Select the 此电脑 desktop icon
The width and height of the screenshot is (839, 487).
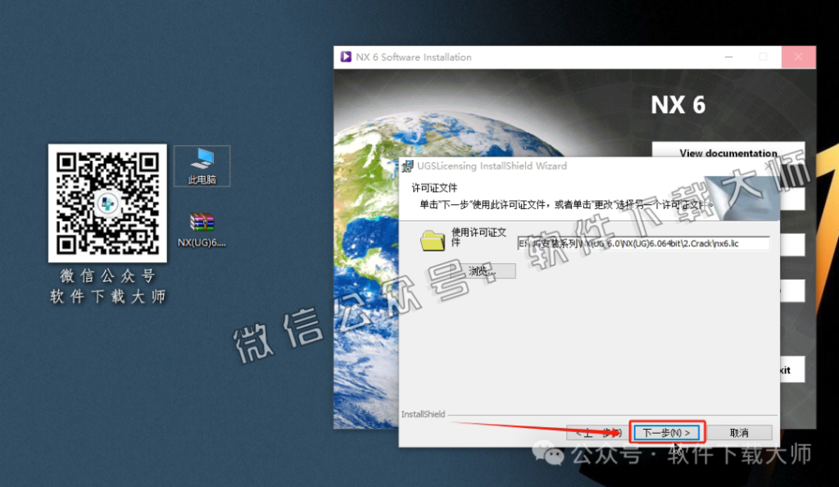pyautogui.click(x=202, y=165)
